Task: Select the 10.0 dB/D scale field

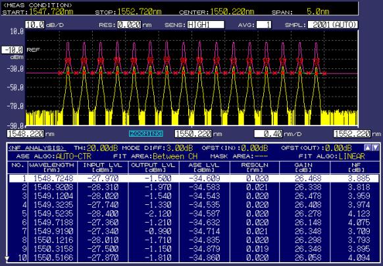Action: point(34,24)
